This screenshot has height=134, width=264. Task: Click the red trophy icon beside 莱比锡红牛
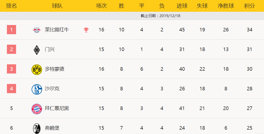coord(86,30)
